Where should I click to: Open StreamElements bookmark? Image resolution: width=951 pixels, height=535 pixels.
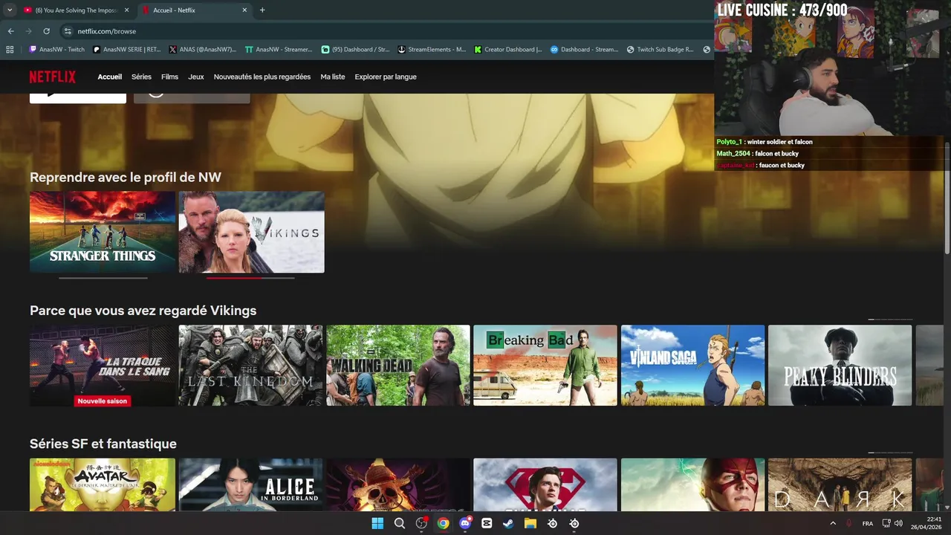(x=432, y=50)
